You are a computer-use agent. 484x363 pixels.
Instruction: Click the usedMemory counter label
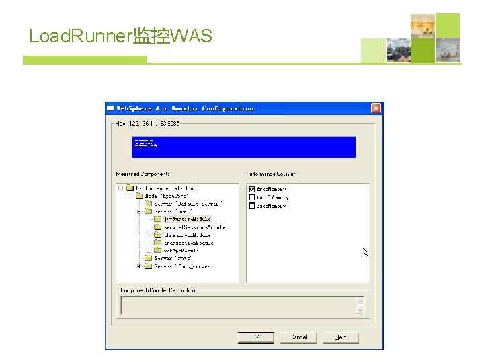coord(272,206)
